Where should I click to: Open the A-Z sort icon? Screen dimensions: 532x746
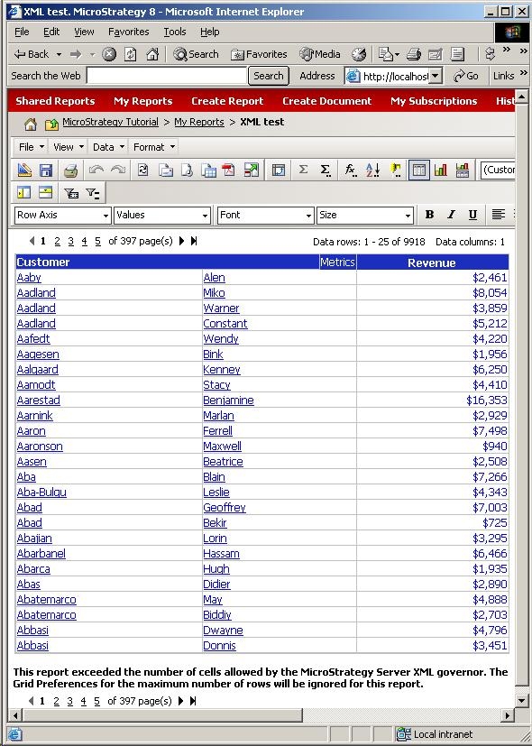373,170
